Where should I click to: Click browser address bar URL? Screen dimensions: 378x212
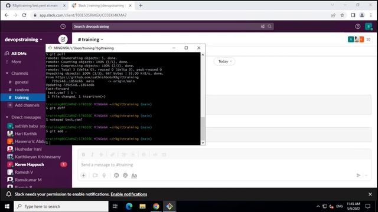point(83,15)
